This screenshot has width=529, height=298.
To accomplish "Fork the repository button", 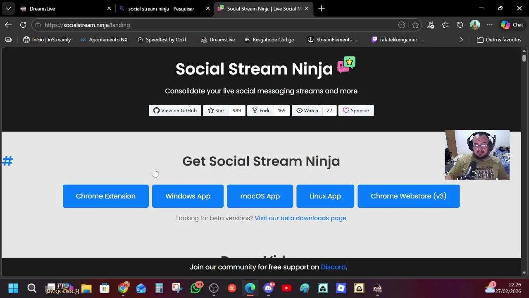I will tap(260, 111).
